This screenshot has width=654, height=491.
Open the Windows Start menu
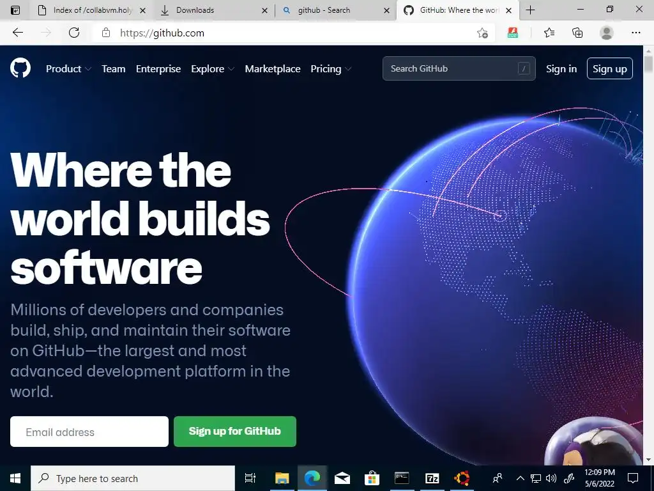point(15,478)
